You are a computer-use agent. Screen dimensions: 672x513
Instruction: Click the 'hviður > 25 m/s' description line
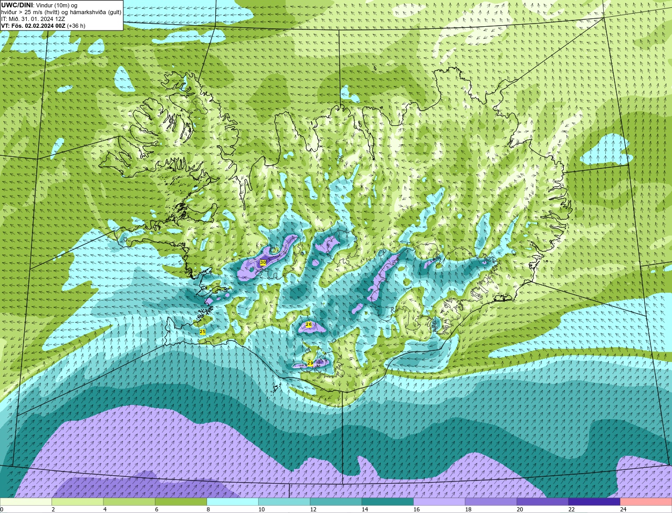click(61, 12)
